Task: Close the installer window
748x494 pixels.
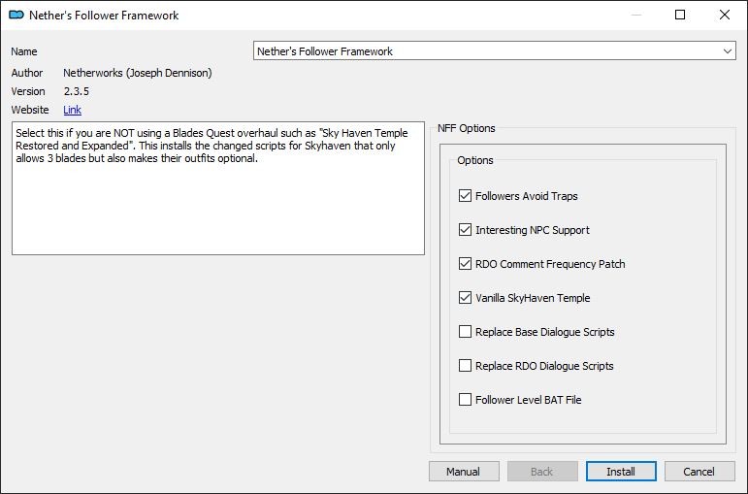Action: coord(725,15)
